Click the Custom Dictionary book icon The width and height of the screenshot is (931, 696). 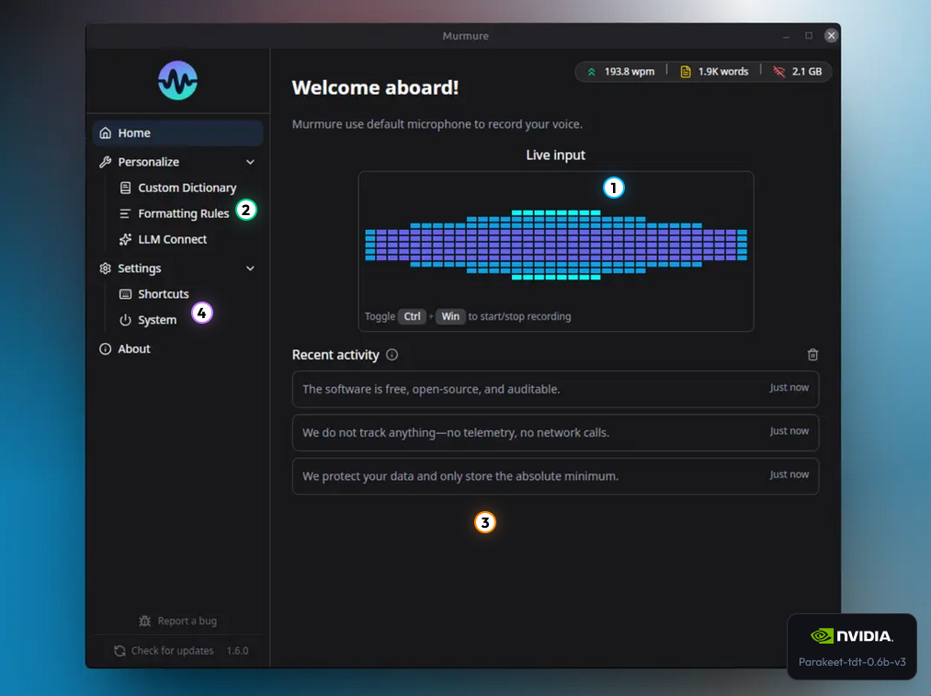point(125,188)
